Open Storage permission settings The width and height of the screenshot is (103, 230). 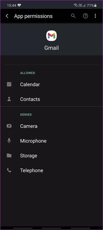coord(52,156)
